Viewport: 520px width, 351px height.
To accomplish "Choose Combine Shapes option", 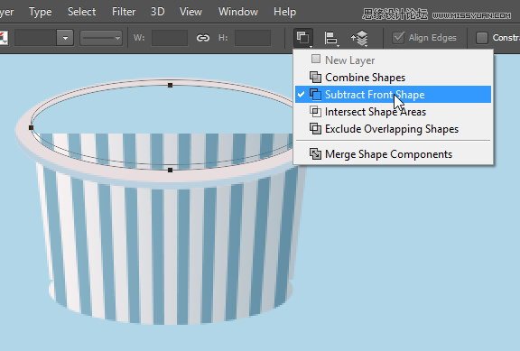I will tap(393, 78).
